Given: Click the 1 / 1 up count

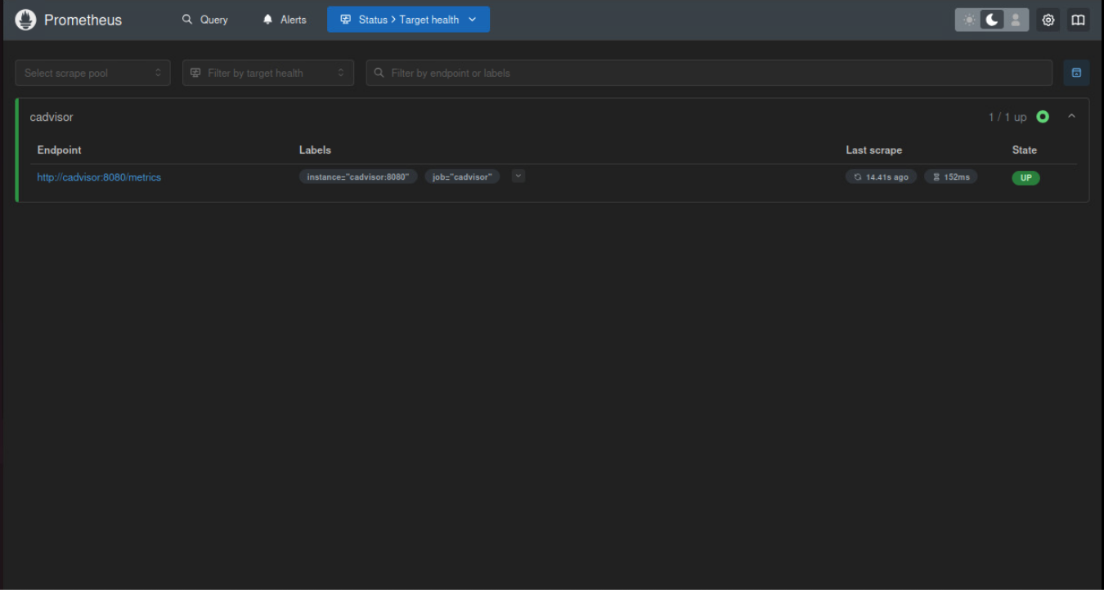Looking at the screenshot, I should (x=1008, y=117).
